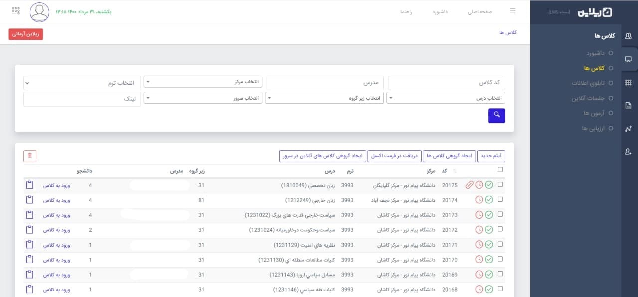Click صفحه اصلی in the top navigation

coord(480,11)
